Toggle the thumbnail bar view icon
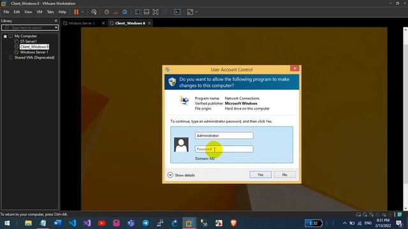 (147, 12)
